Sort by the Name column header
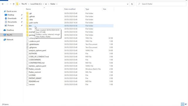This screenshot has width=188, height=106. (28, 9)
